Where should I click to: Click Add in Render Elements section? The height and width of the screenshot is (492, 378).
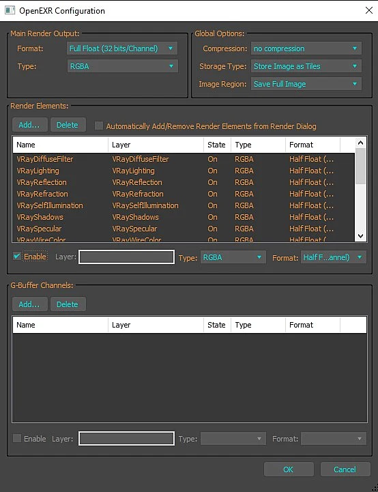tap(29, 125)
